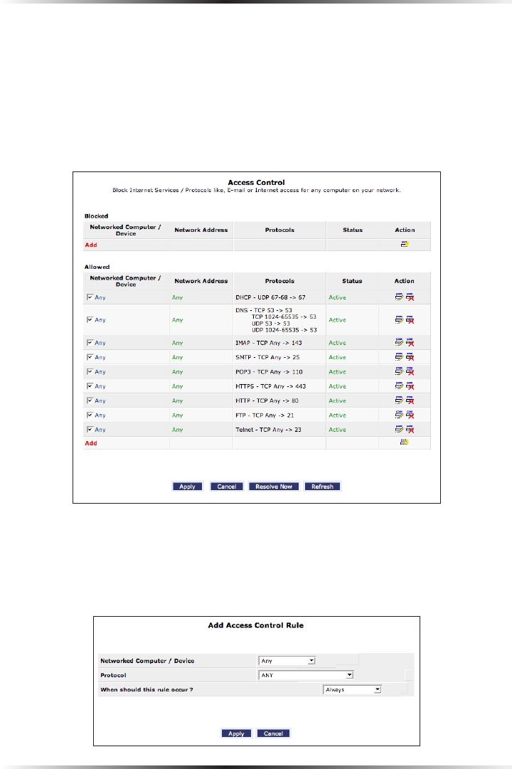Click Protocols header in Allowed table

279,281
